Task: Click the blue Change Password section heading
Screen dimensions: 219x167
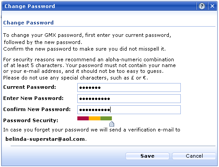Action: [28, 23]
